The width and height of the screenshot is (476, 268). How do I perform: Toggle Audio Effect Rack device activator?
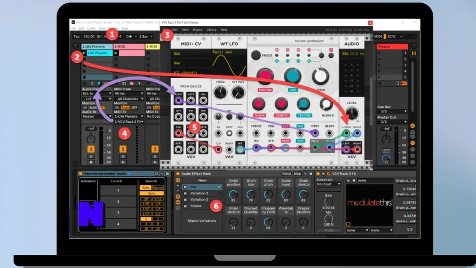[x=178, y=174]
